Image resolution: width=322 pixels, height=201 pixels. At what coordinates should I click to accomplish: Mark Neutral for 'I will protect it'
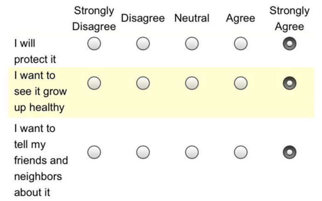click(x=191, y=44)
